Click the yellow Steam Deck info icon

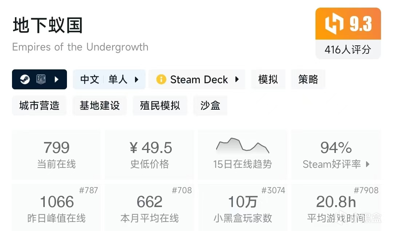pyautogui.click(x=161, y=80)
